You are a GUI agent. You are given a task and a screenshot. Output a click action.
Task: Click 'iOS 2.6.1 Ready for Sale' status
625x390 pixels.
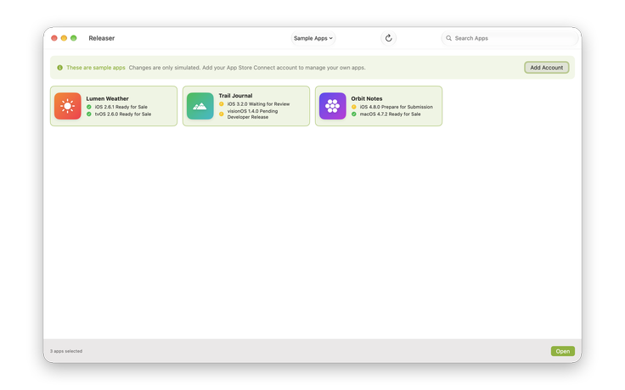tap(121, 107)
